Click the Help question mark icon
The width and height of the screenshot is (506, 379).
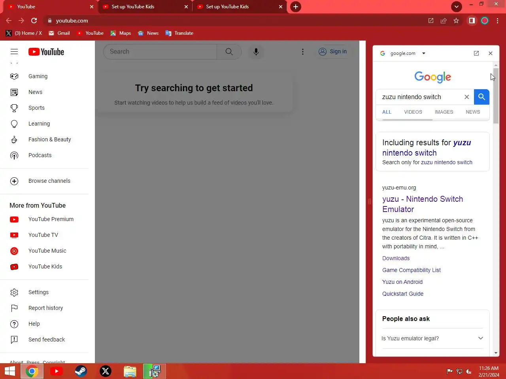14,324
